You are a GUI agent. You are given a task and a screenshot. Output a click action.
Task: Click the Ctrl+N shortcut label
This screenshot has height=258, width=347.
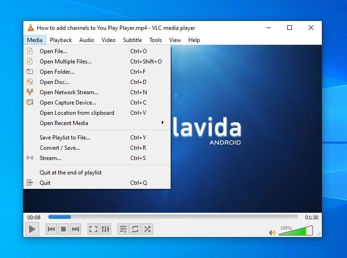click(139, 92)
